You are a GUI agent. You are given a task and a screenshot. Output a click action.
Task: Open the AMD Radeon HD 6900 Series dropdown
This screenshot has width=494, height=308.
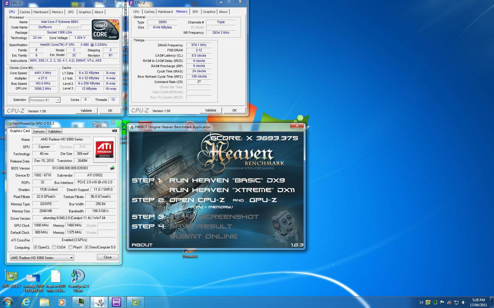click(42, 258)
